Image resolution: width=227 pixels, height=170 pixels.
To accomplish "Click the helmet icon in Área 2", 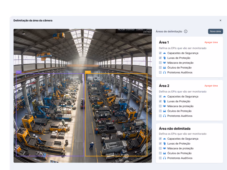I will (165, 96).
